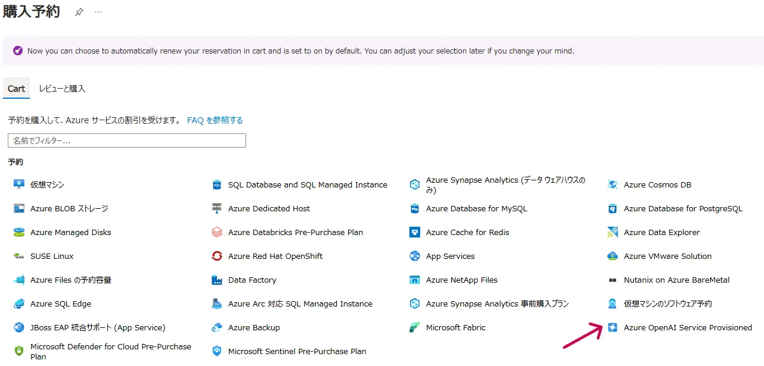The width and height of the screenshot is (764, 366).
Task: Switch to the Cart tab
Action: (x=16, y=89)
